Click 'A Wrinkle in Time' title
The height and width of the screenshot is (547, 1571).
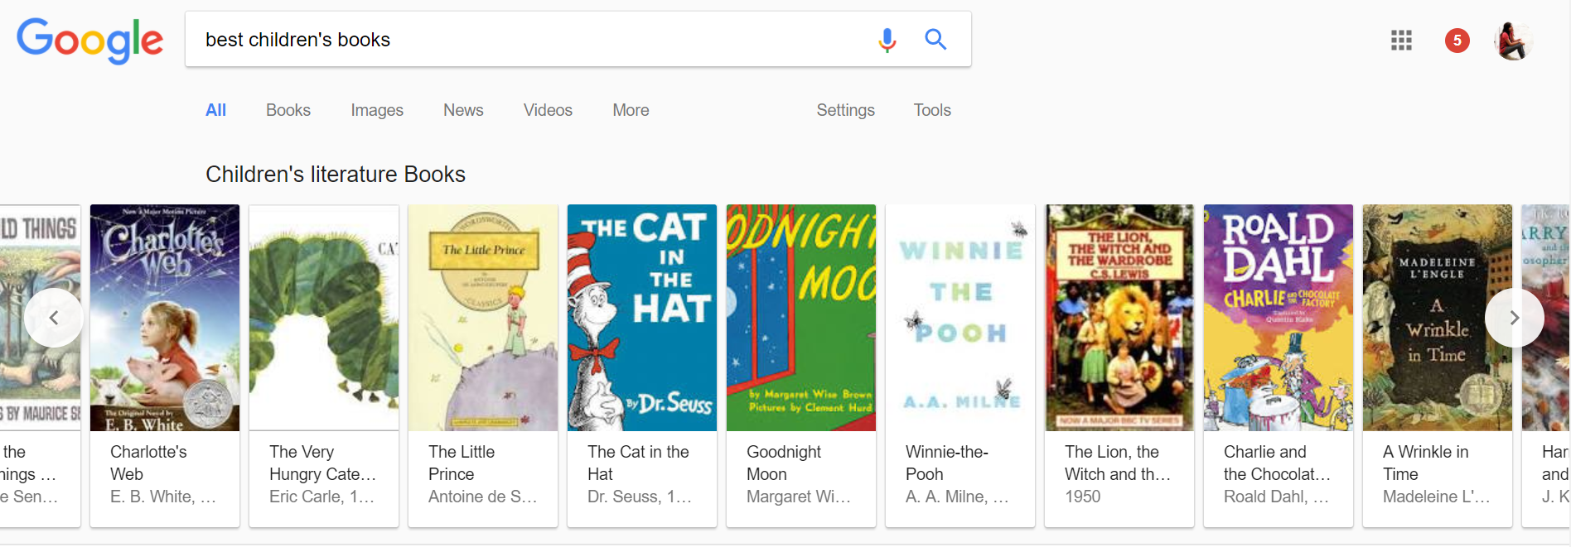click(1425, 463)
